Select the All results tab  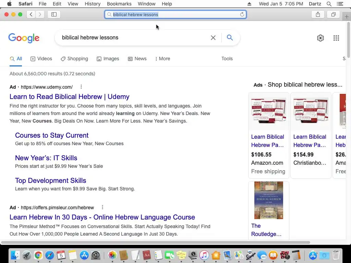(16, 59)
